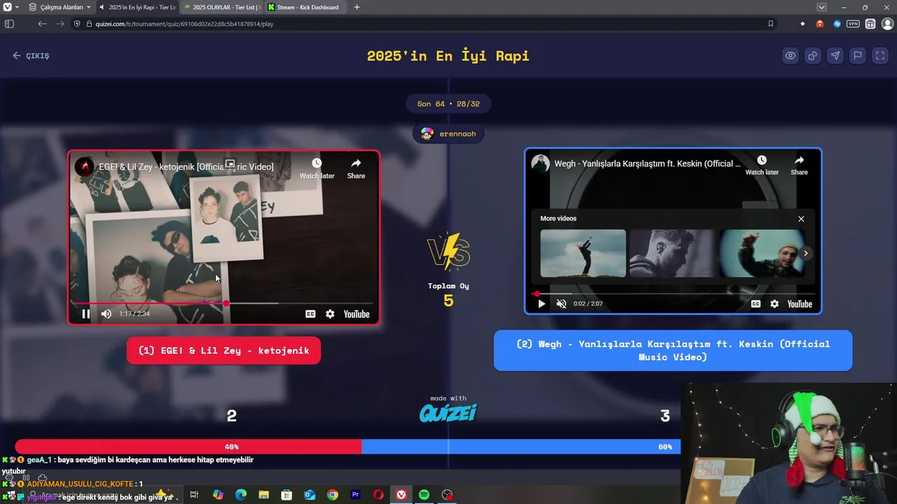Toggle the eye visibility icon in header

coord(790,56)
